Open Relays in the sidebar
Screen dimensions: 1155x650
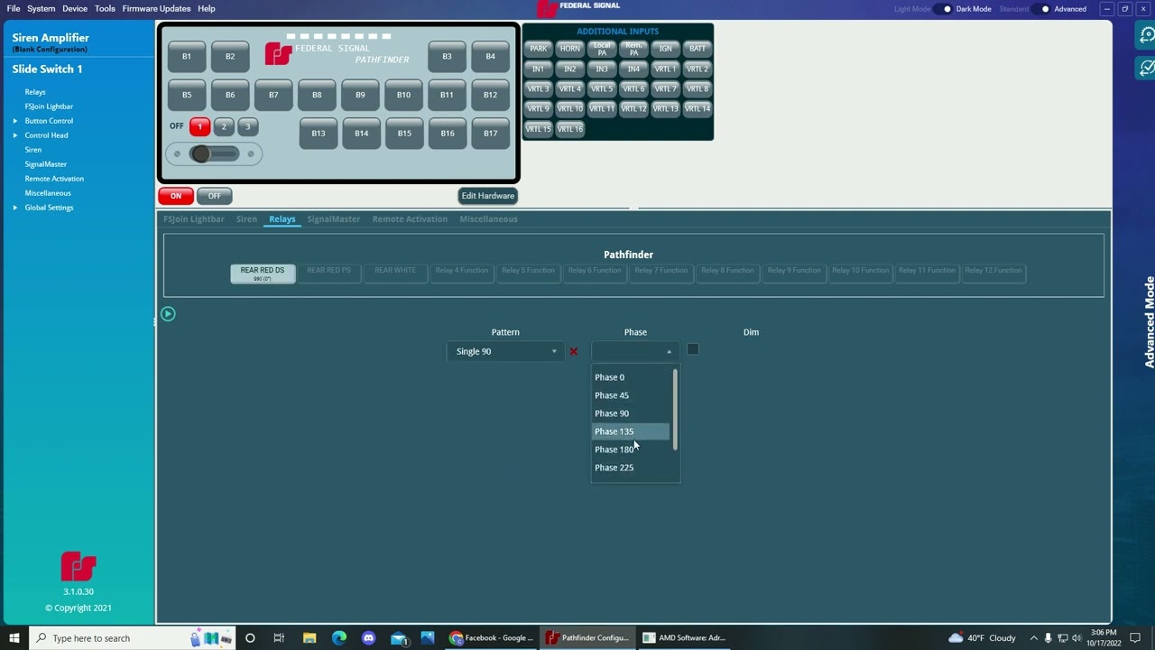[x=35, y=92]
